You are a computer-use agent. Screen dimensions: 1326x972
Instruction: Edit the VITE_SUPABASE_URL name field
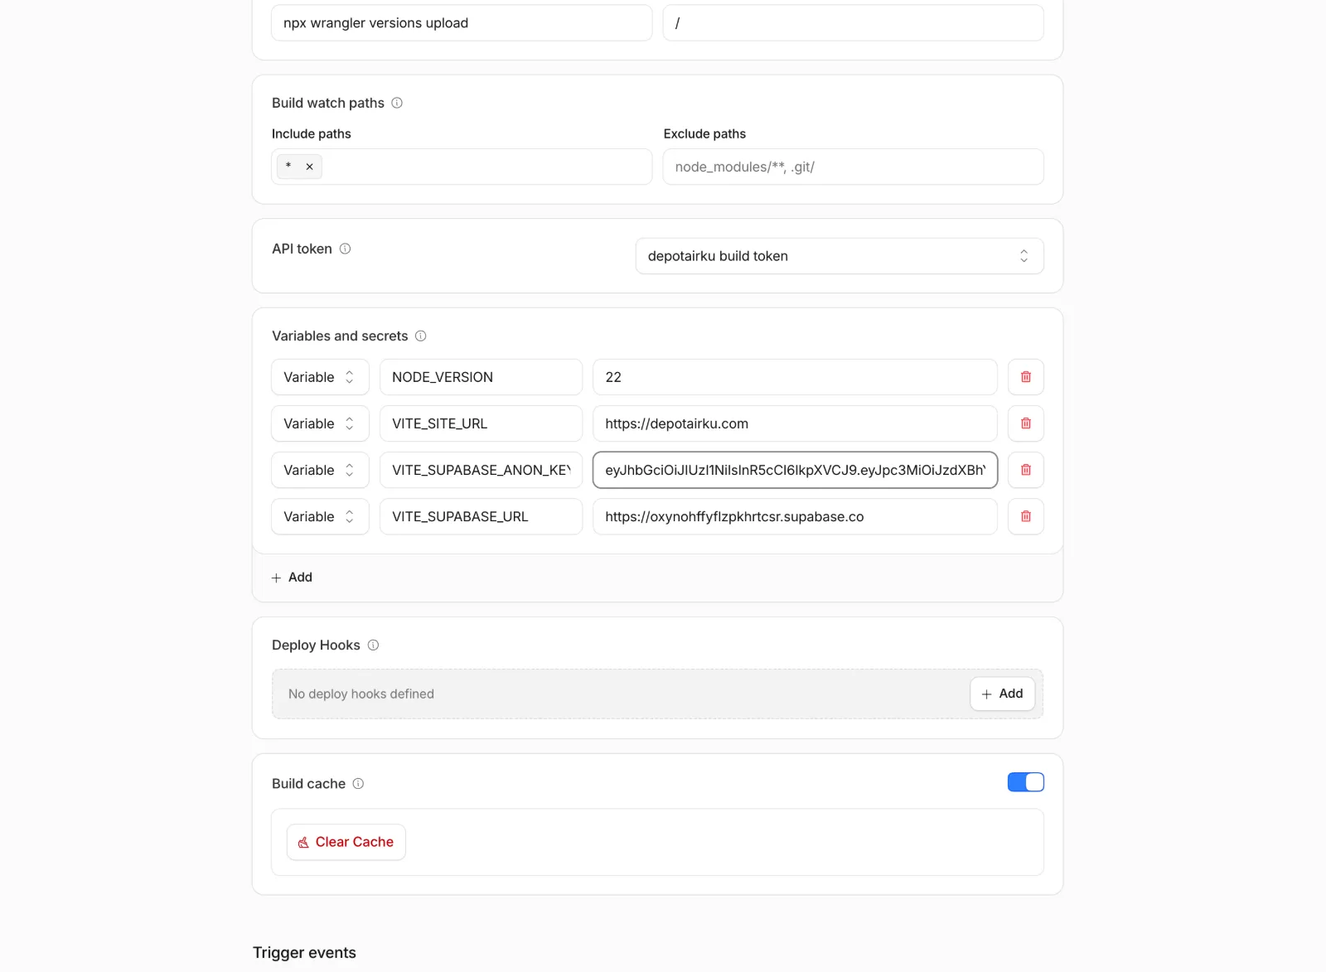coord(481,516)
